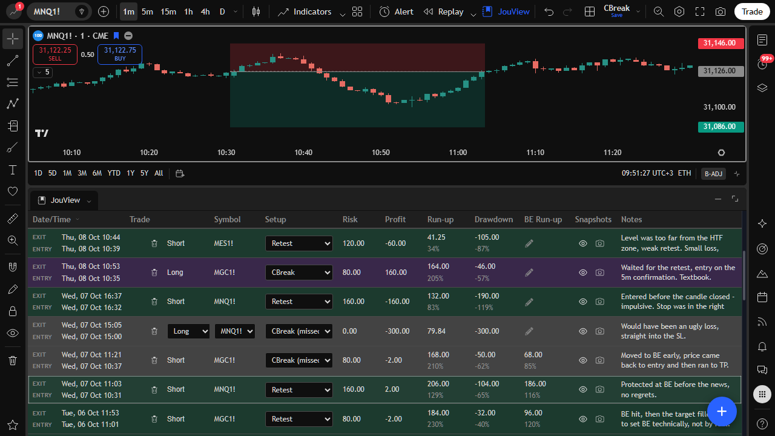Remove objects with trash icon in left toolbar
This screenshot has width=775, height=436.
tap(13, 360)
